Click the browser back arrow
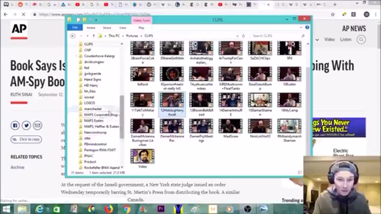This screenshot has width=381, height=214. pyautogui.click(x=6, y=14)
